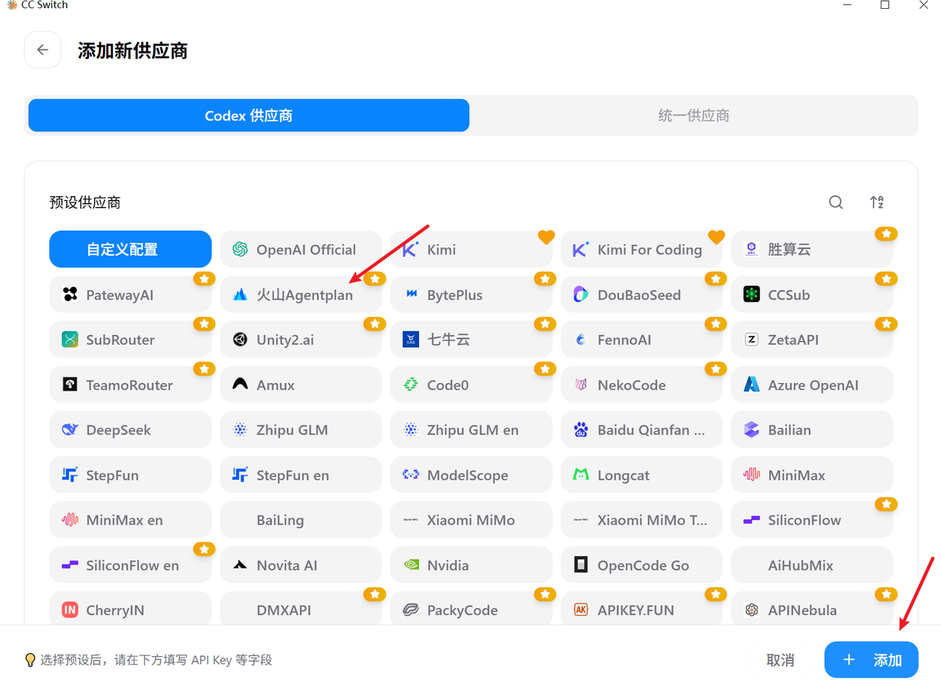Select Azure OpenAI provider
Viewport: 941px width, 690px height.
click(812, 384)
